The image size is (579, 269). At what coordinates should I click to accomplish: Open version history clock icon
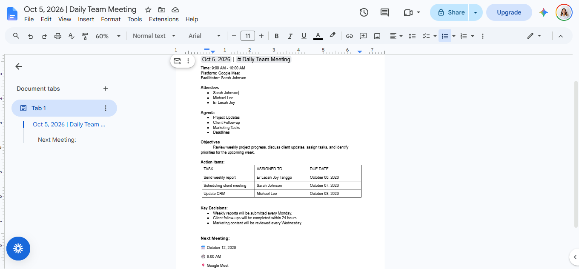[x=364, y=12]
